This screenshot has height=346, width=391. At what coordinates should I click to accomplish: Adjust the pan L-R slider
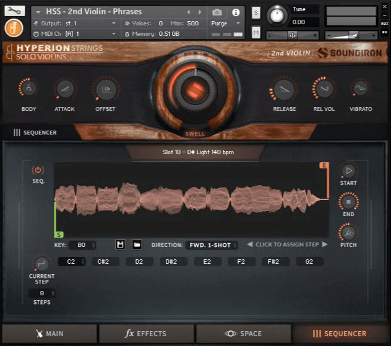point(293,35)
